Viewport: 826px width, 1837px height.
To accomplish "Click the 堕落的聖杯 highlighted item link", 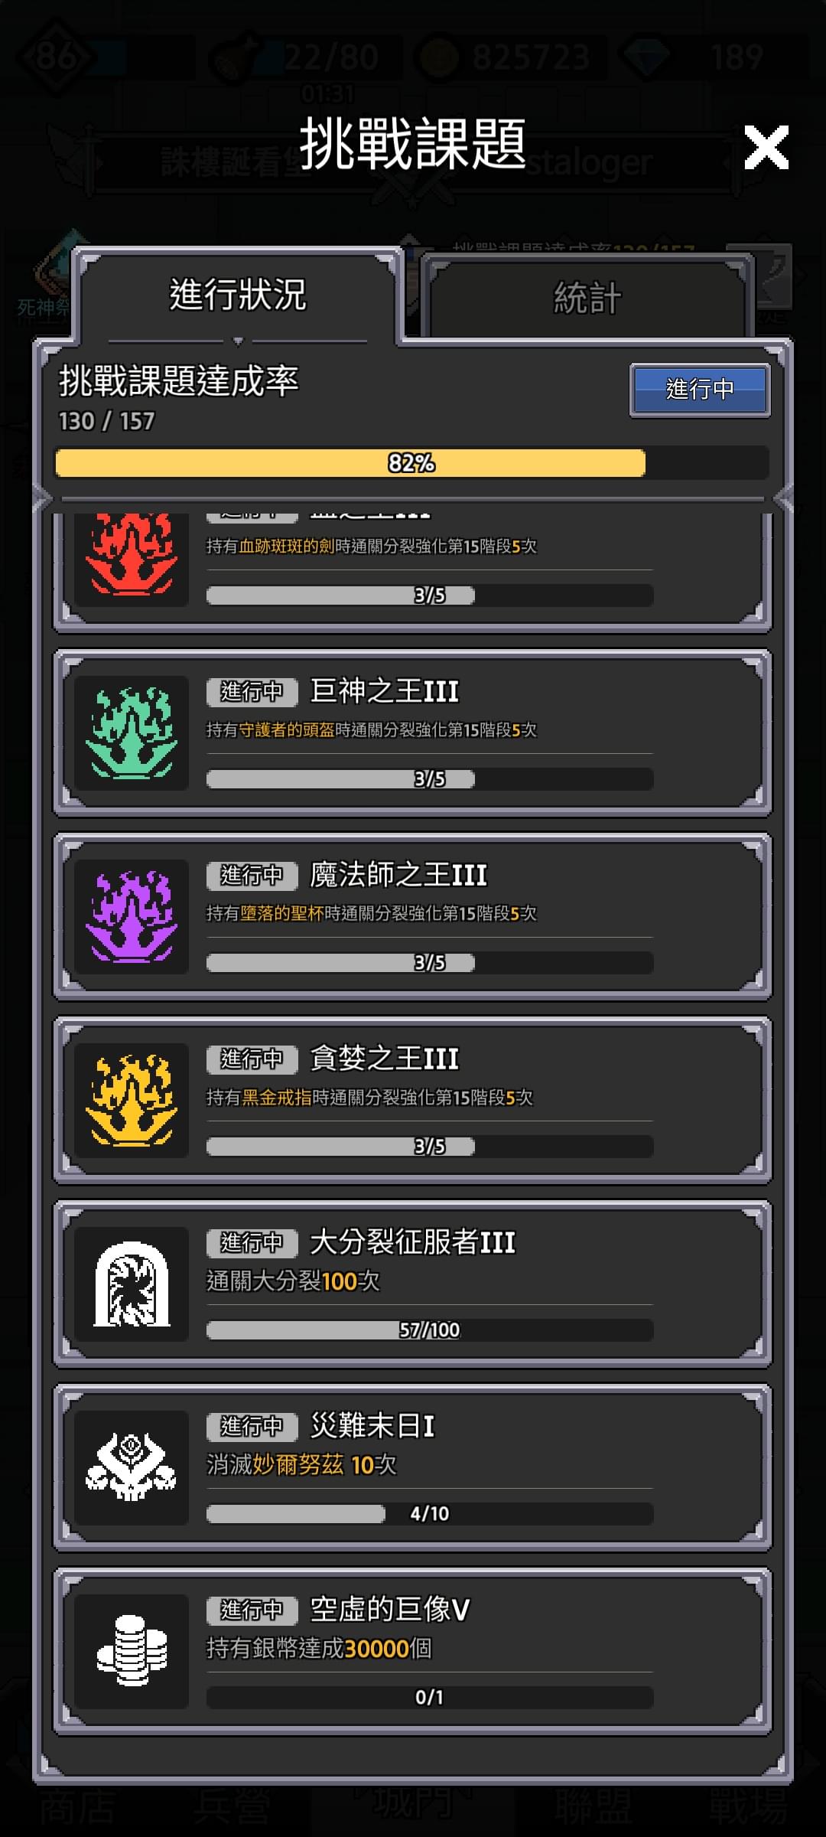I will coord(282,913).
